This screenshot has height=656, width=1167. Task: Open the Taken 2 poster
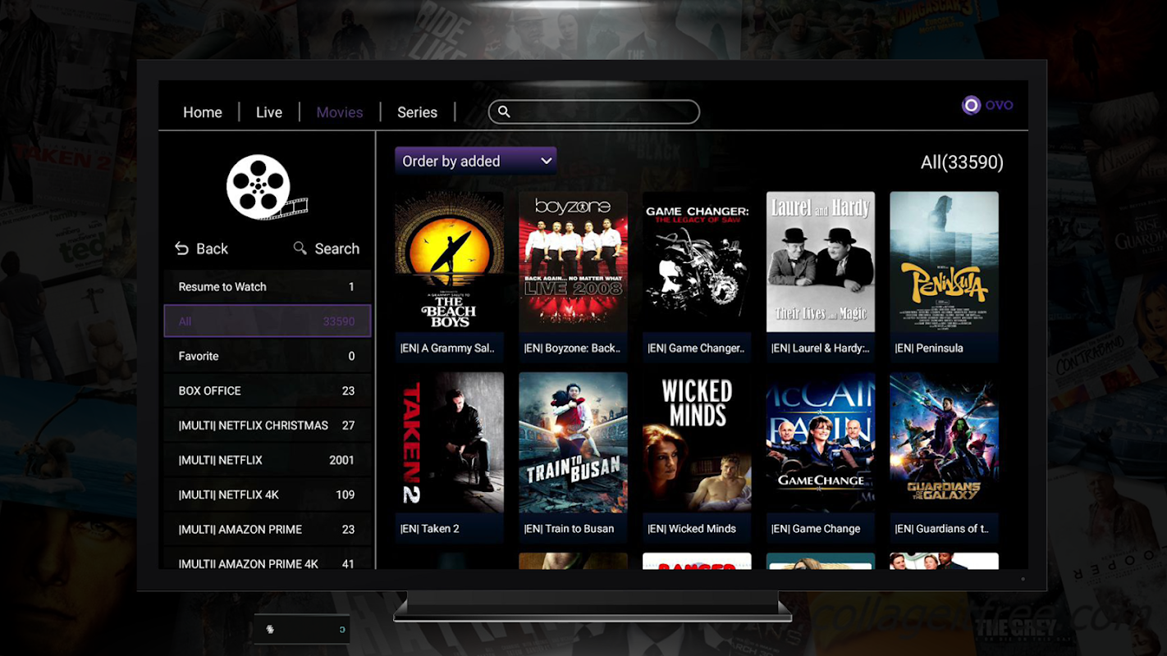point(450,443)
